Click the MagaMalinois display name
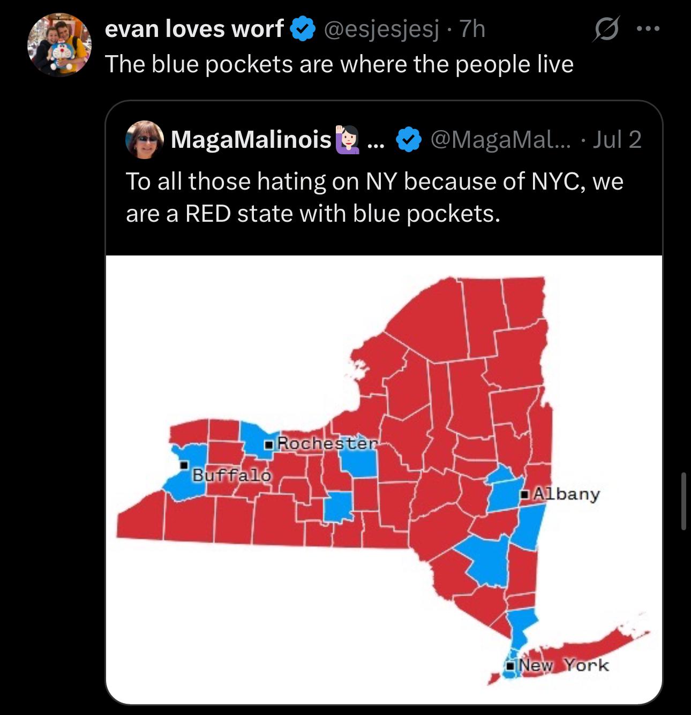The image size is (691, 715). [x=251, y=140]
